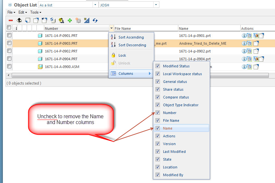Viewport: 275px width, 183px height.
Task: Click check out page icon in 0900.ASM row
Action: pyautogui.click(x=256, y=67)
